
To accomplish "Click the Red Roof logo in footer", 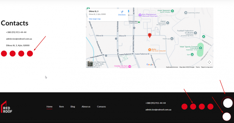I will pyautogui.click(x=7, y=107).
